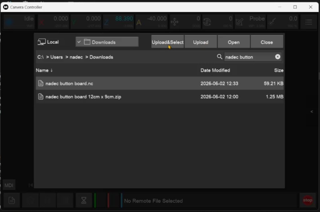
Task: Click the blue Z axis indicator
Action: tap(106, 22)
